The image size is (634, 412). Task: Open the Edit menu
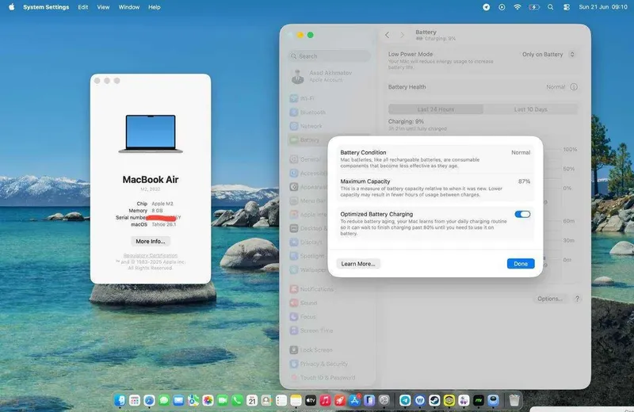coord(83,7)
